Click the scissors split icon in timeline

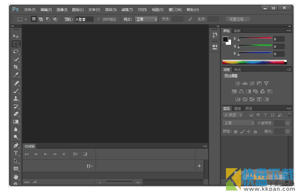pos(75,154)
